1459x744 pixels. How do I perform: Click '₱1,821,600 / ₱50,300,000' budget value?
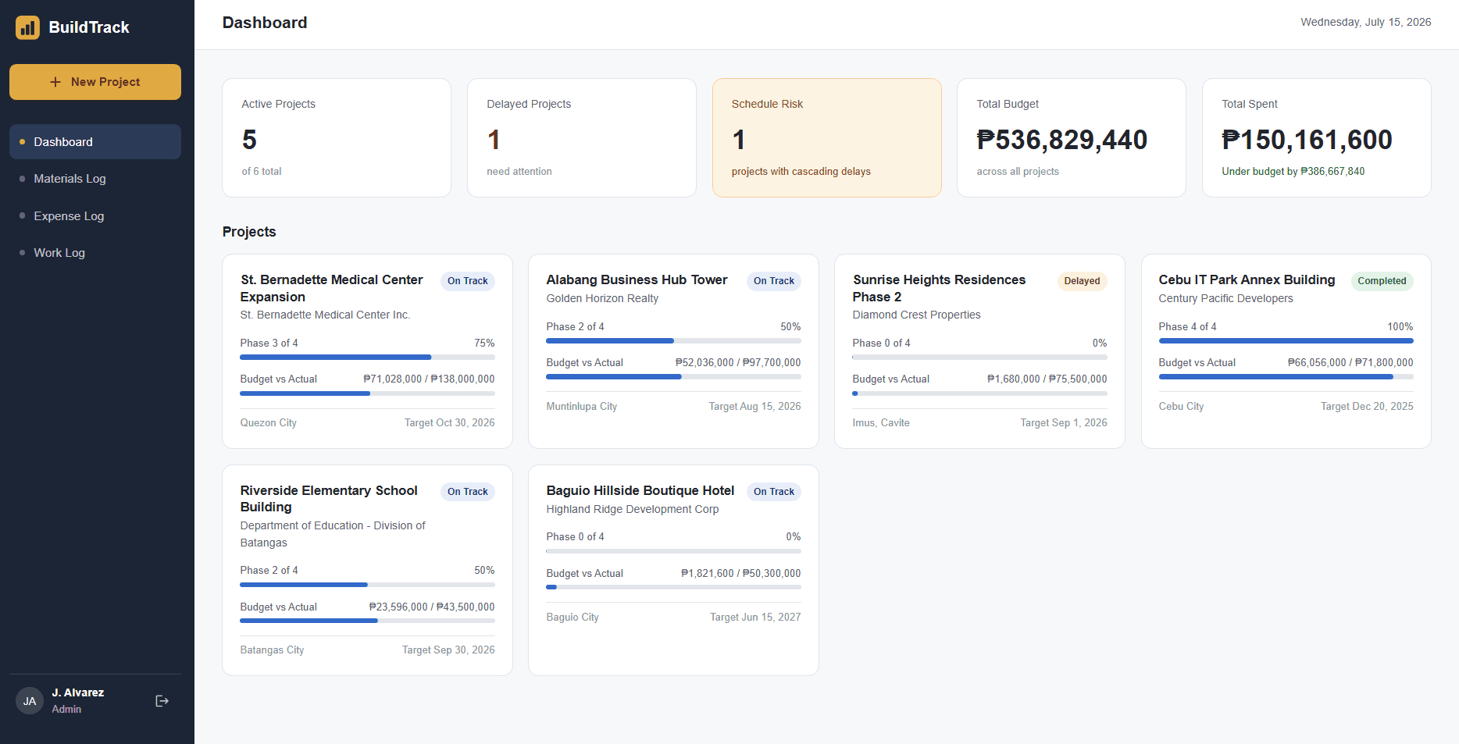740,574
